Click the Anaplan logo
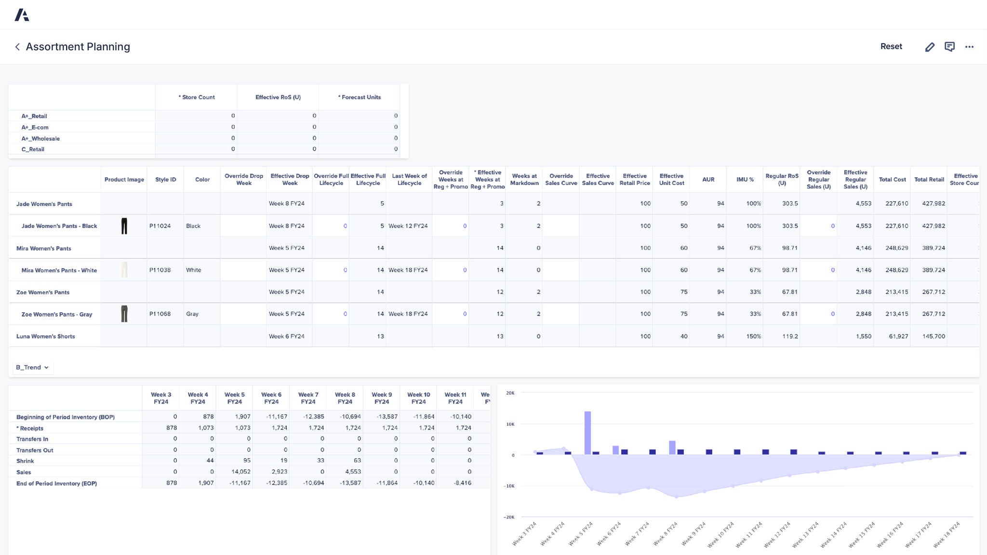Viewport: 987px width, 555px height. pyautogui.click(x=22, y=14)
